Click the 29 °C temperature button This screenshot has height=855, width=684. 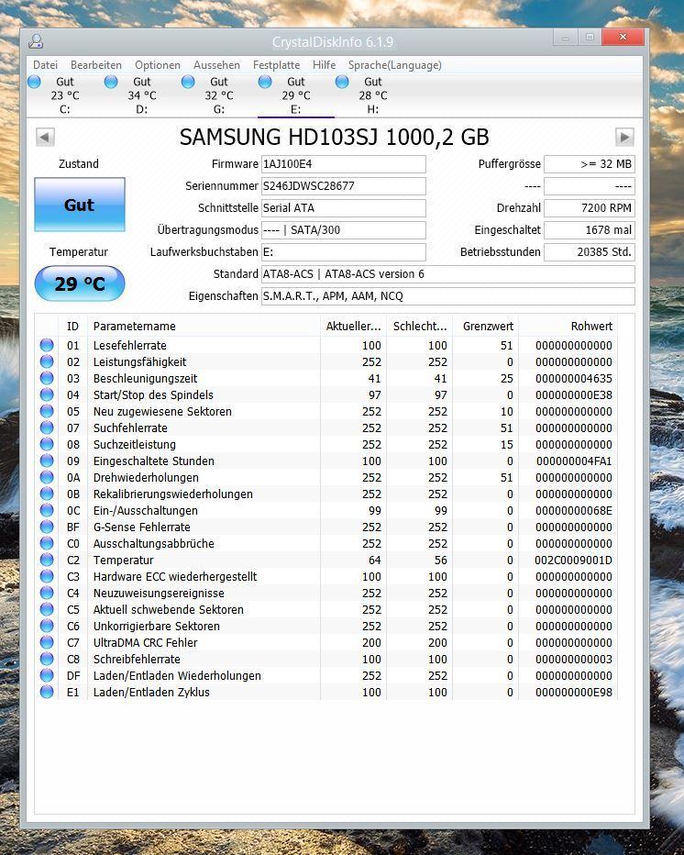[80, 283]
